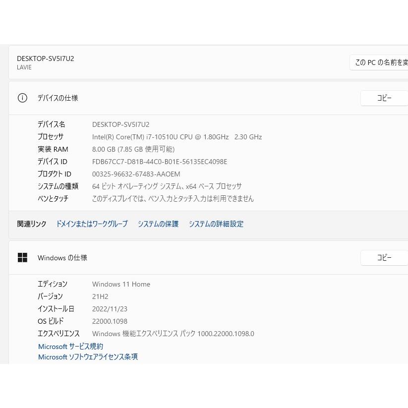
Task: Click the Windows logo icon
Action: point(22,258)
